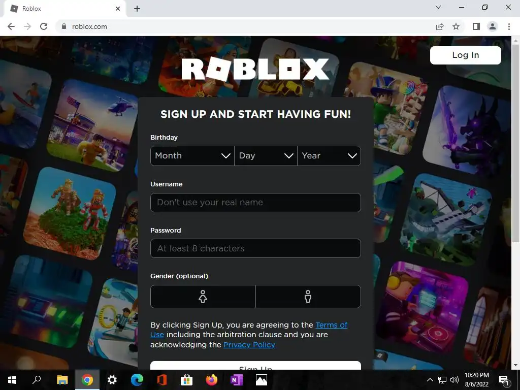The image size is (520, 390).
Task: Bookmark this page with the star icon
Action: coord(456,26)
